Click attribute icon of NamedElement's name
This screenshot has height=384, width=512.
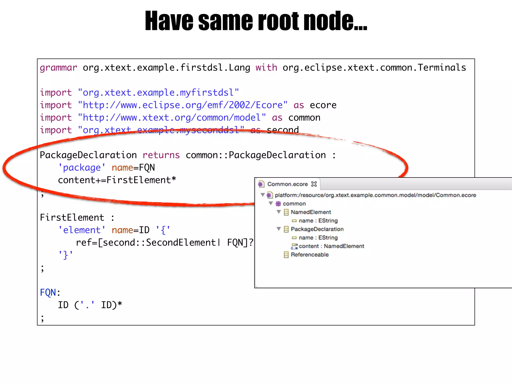294,221
